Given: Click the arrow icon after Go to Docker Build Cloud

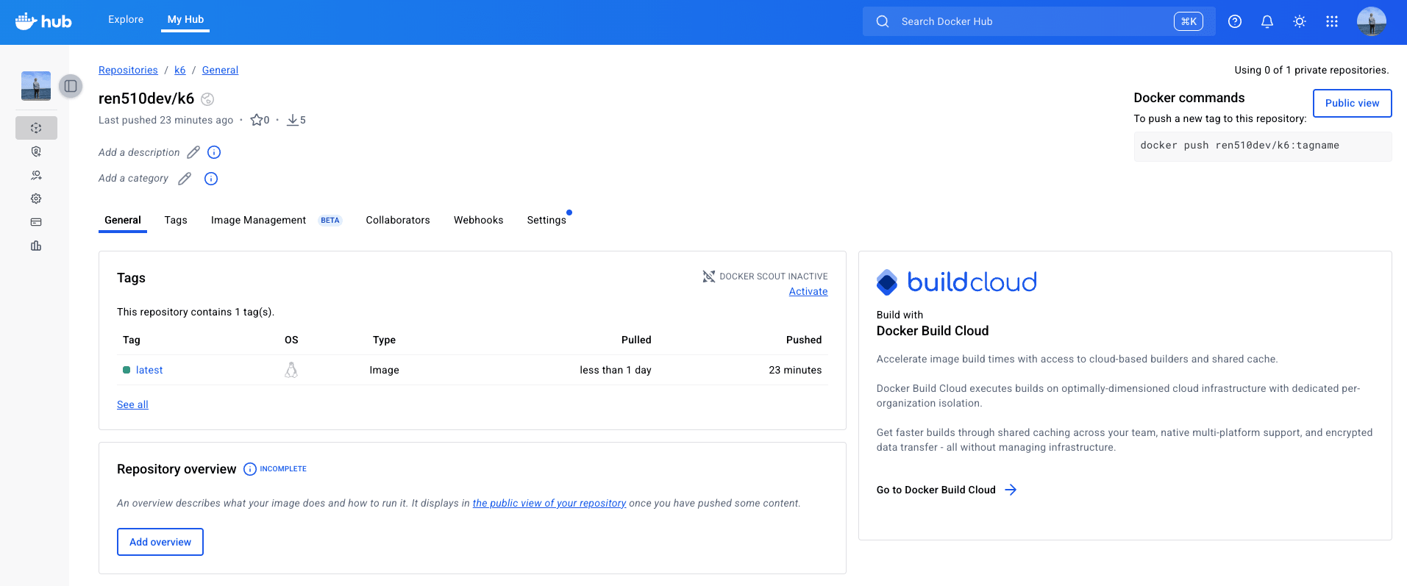Looking at the screenshot, I should pyautogui.click(x=1011, y=490).
